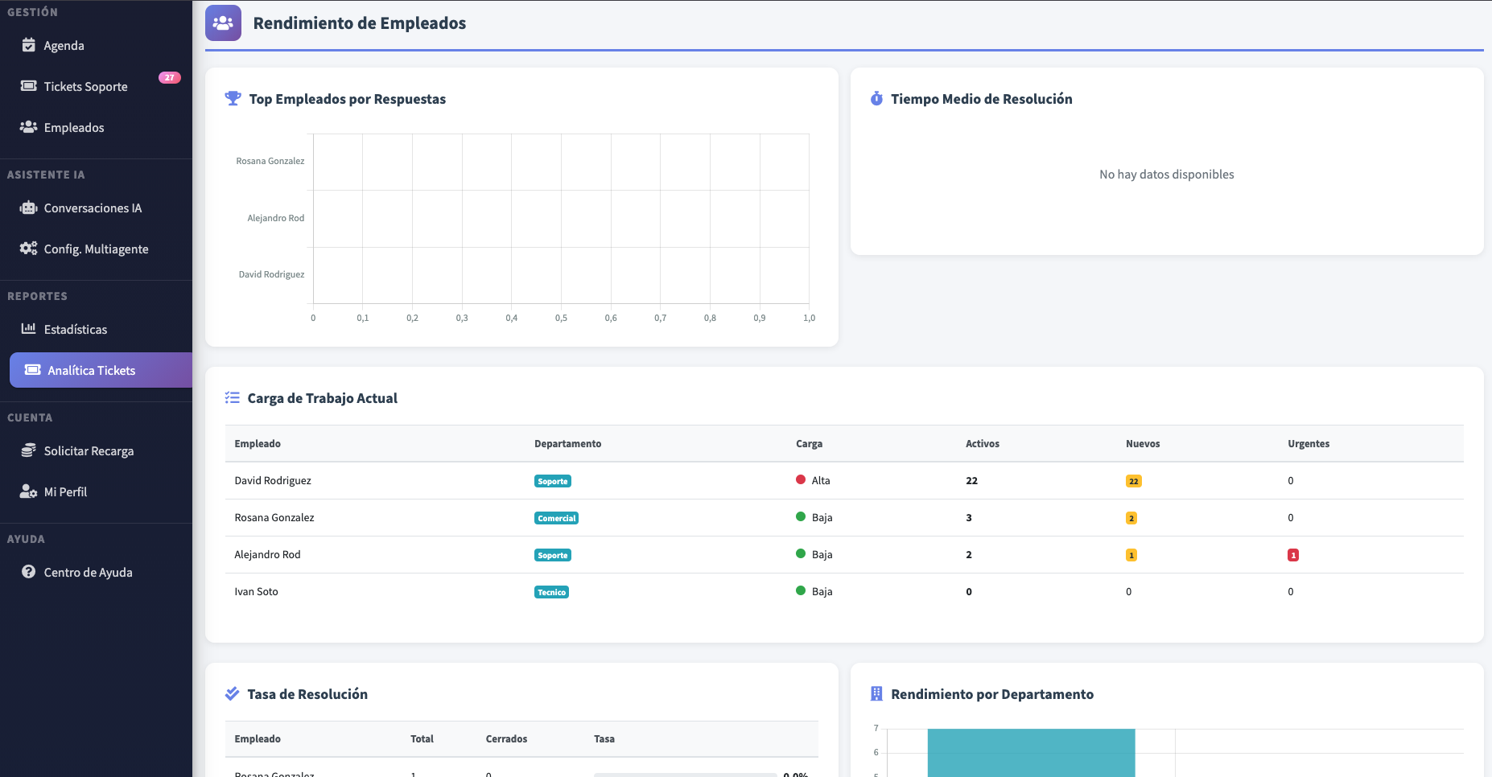Click the stopwatch icon on Tiempo Medio de Resolución
1492x777 pixels.
pyautogui.click(x=876, y=98)
